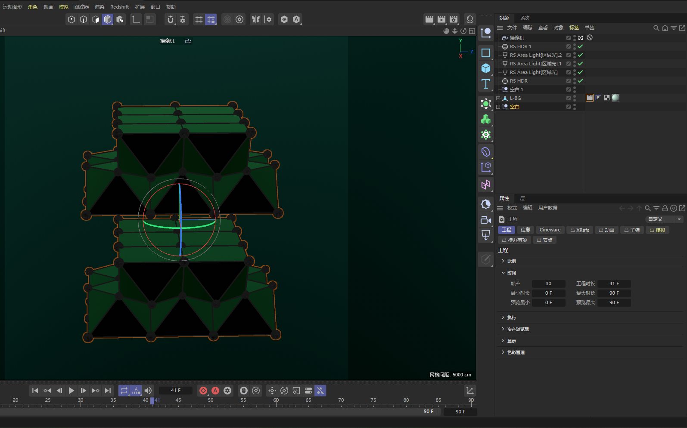
Task: Open the MoGraph cloner icon in side palette
Action: [486, 119]
